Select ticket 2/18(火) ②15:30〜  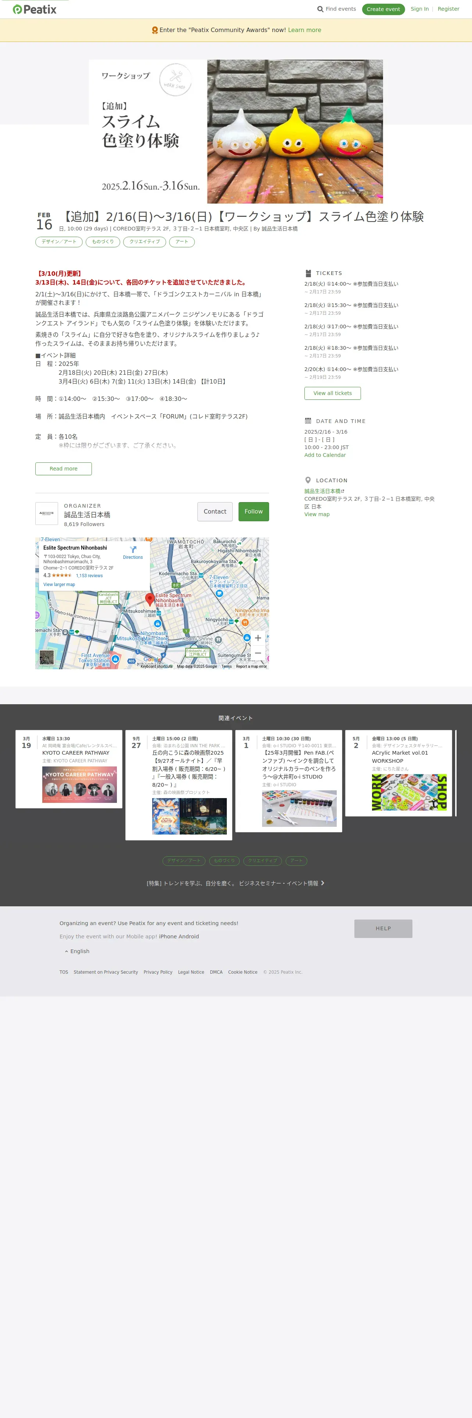pyautogui.click(x=351, y=306)
